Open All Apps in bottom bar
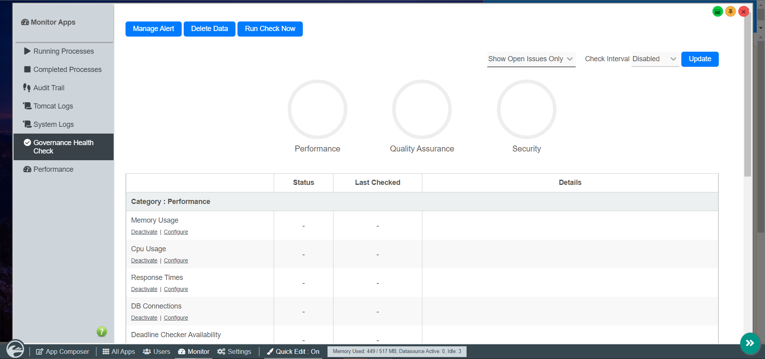Viewport: 765px width, 359px height. pos(119,351)
